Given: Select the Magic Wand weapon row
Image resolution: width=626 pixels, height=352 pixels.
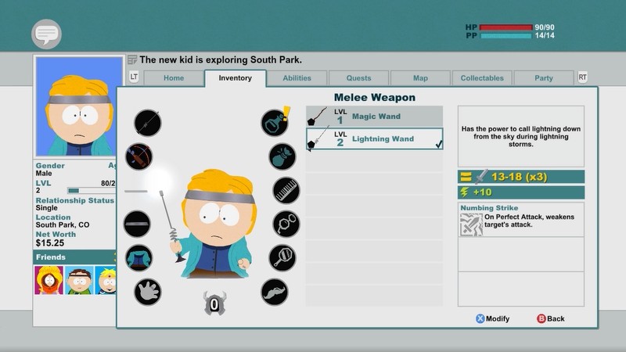Looking at the screenshot, I should (x=375, y=116).
